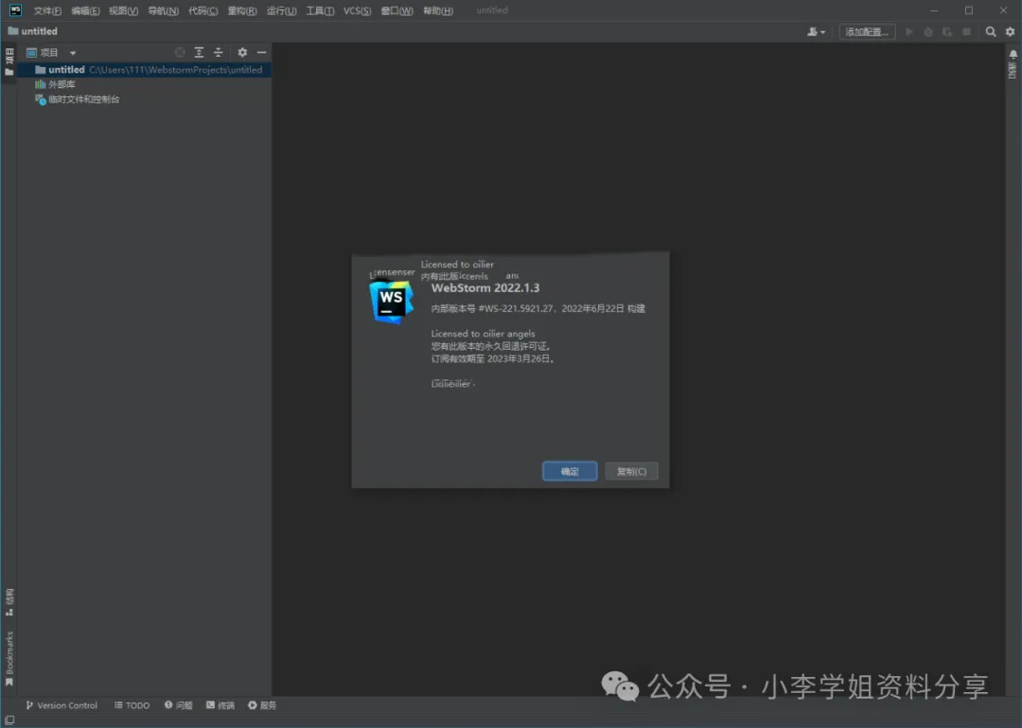The height and width of the screenshot is (728, 1022).
Task: Open the user account dropdown in the toolbar
Action: tap(816, 31)
